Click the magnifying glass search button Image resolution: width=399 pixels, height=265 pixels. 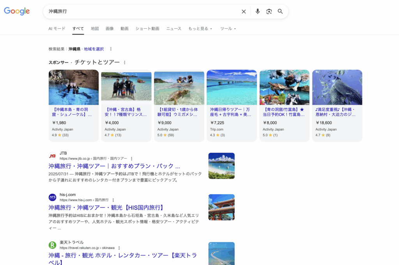click(x=280, y=12)
